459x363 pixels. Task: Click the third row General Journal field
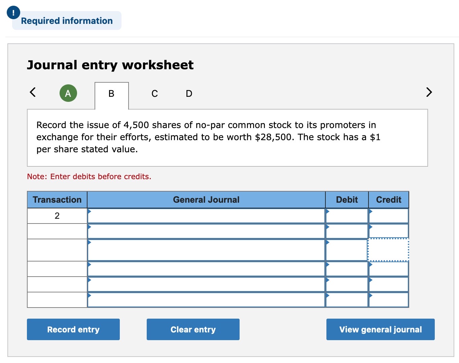pos(206,250)
